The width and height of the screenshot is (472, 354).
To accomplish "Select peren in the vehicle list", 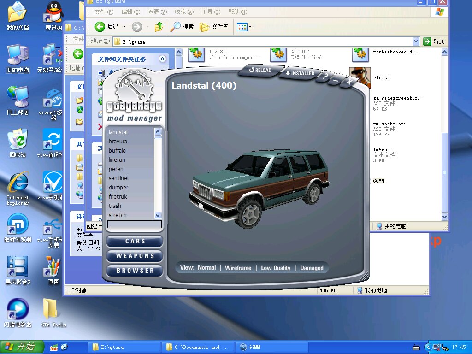I will (130, 169).
